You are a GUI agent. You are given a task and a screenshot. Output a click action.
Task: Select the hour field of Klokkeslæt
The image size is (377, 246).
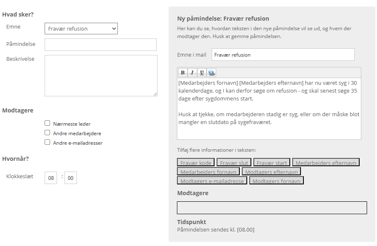tap(51, 178)
